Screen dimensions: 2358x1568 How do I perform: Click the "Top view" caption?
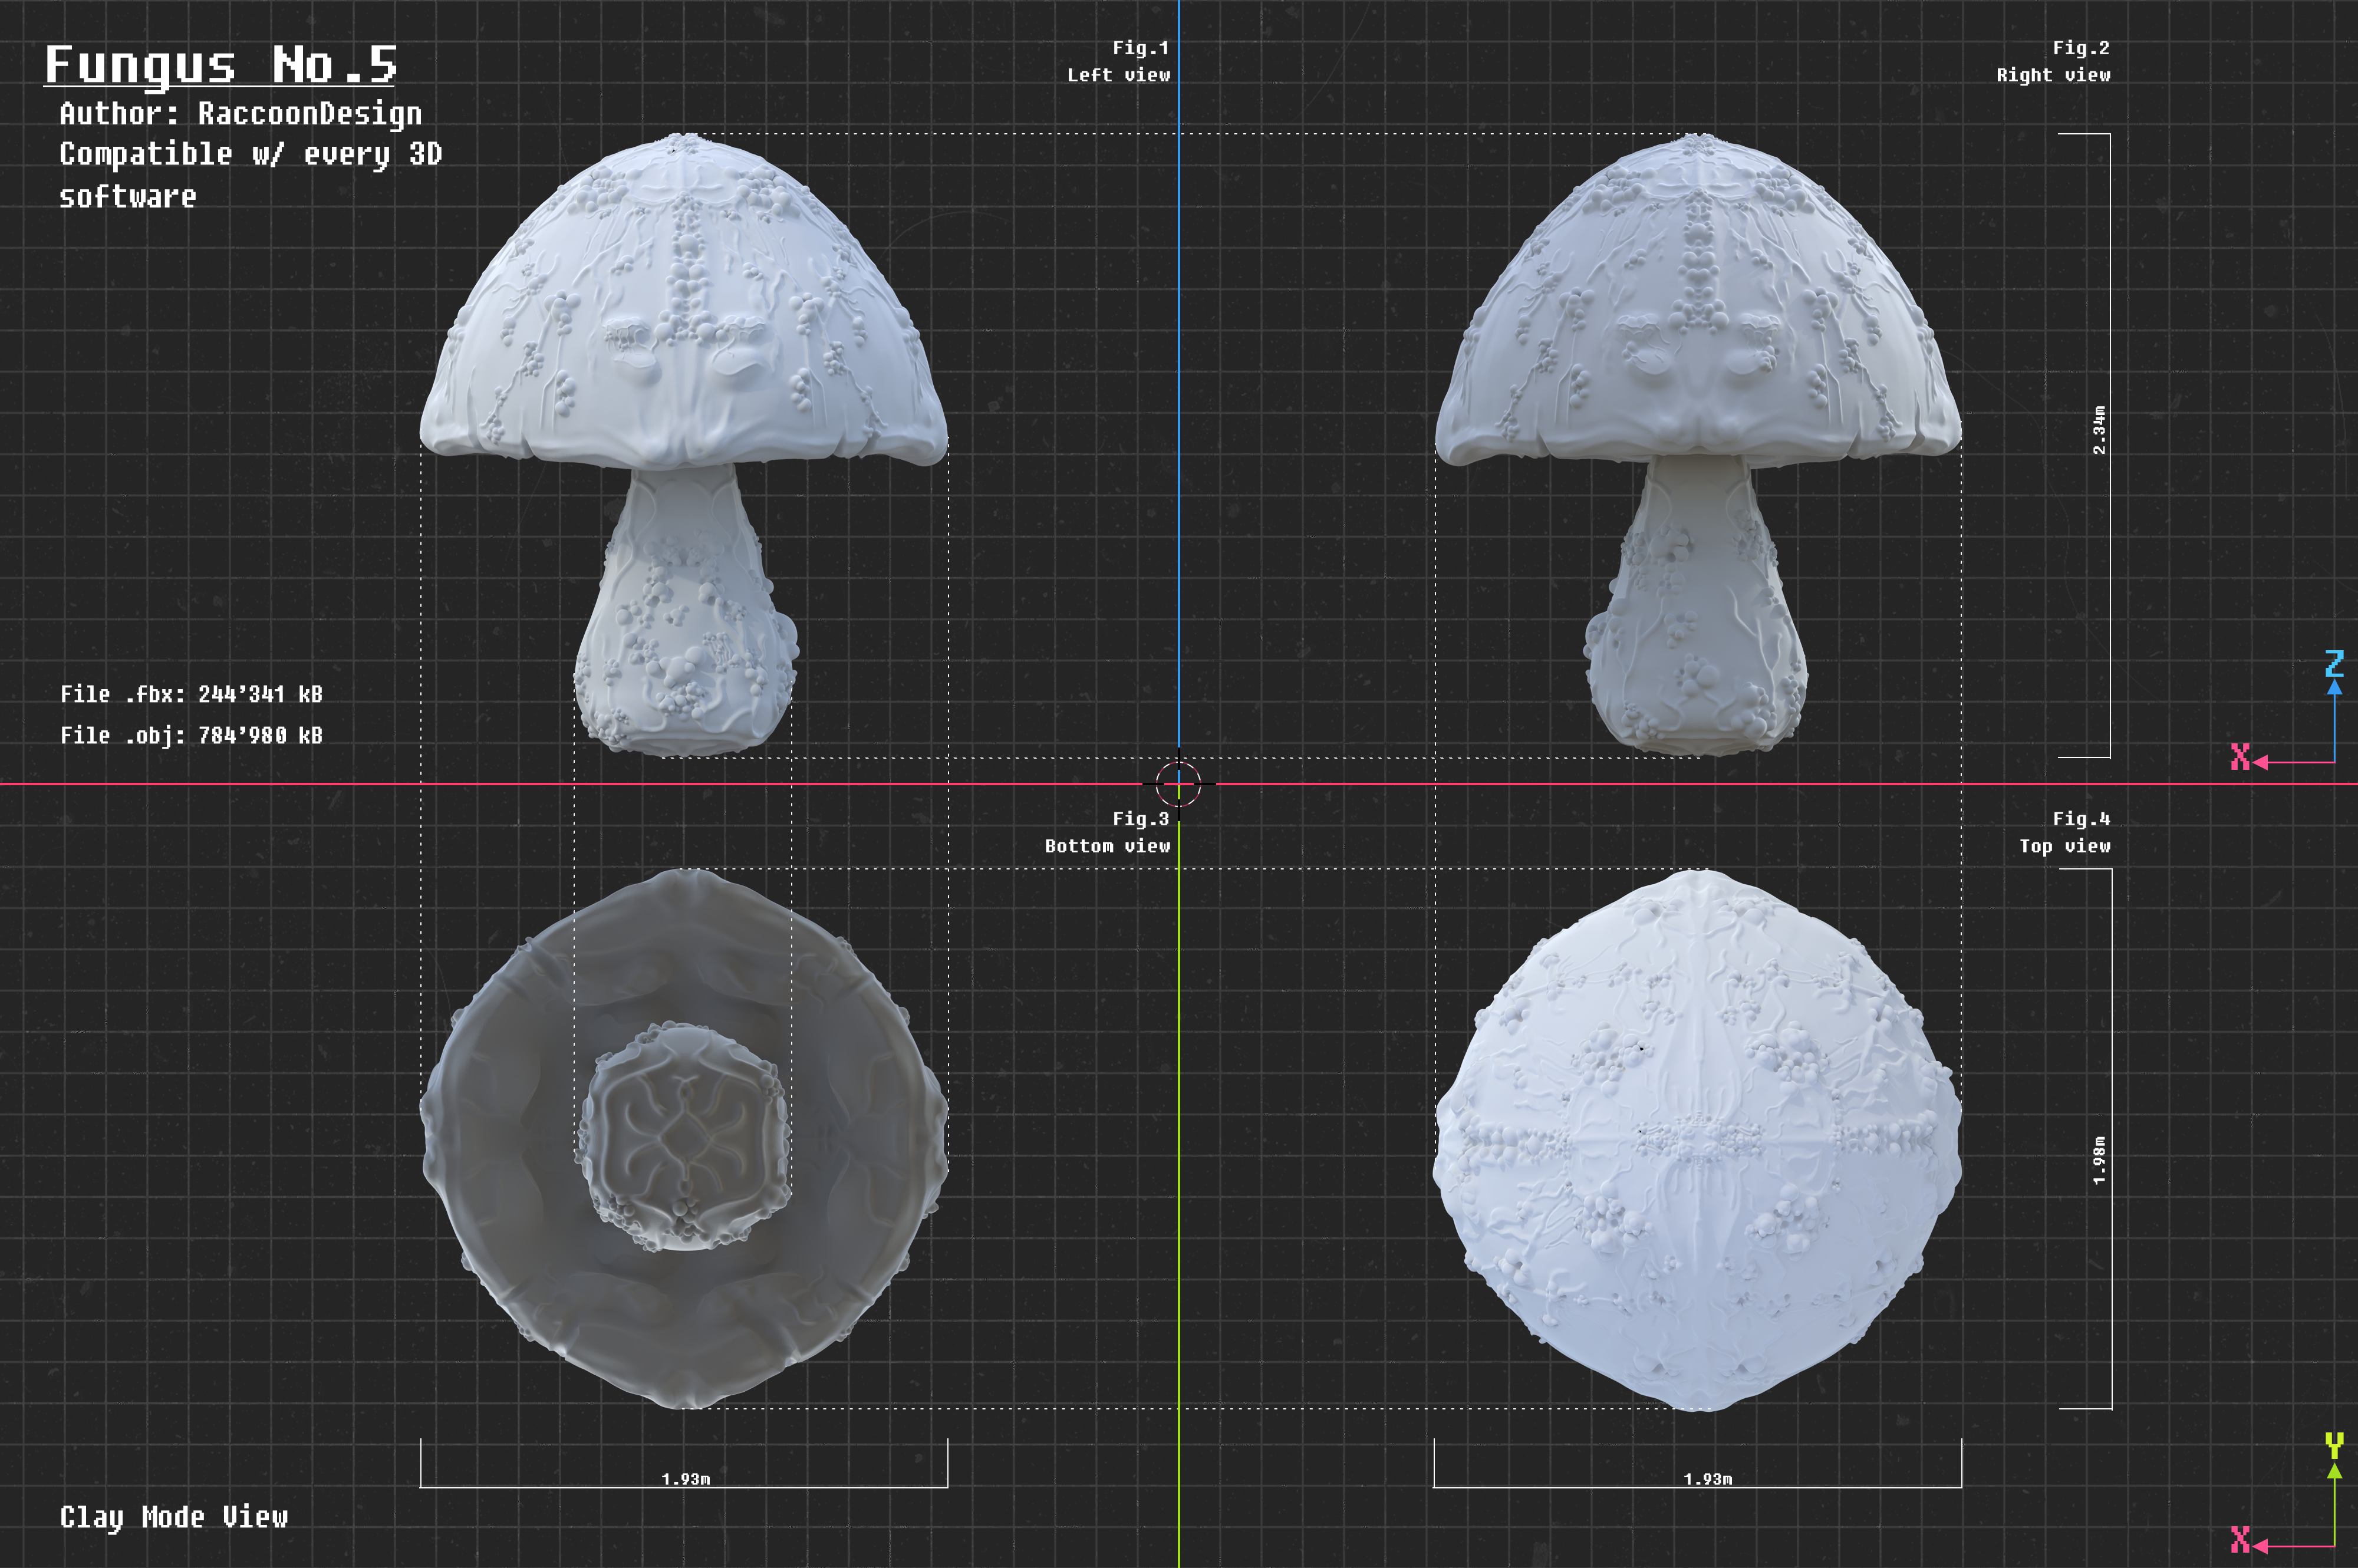(2065, 846)
